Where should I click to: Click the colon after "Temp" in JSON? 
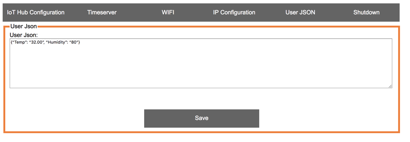[x=27, y=43]
